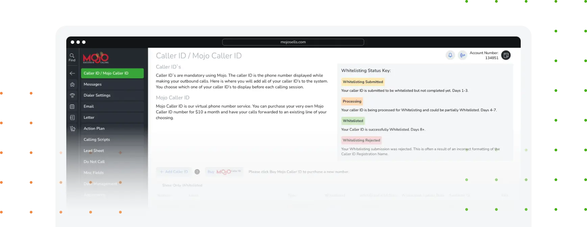Screen dimensions: 587x227
Task: Click the Mojo Caller ID subheading
Action: pos(172,98)
